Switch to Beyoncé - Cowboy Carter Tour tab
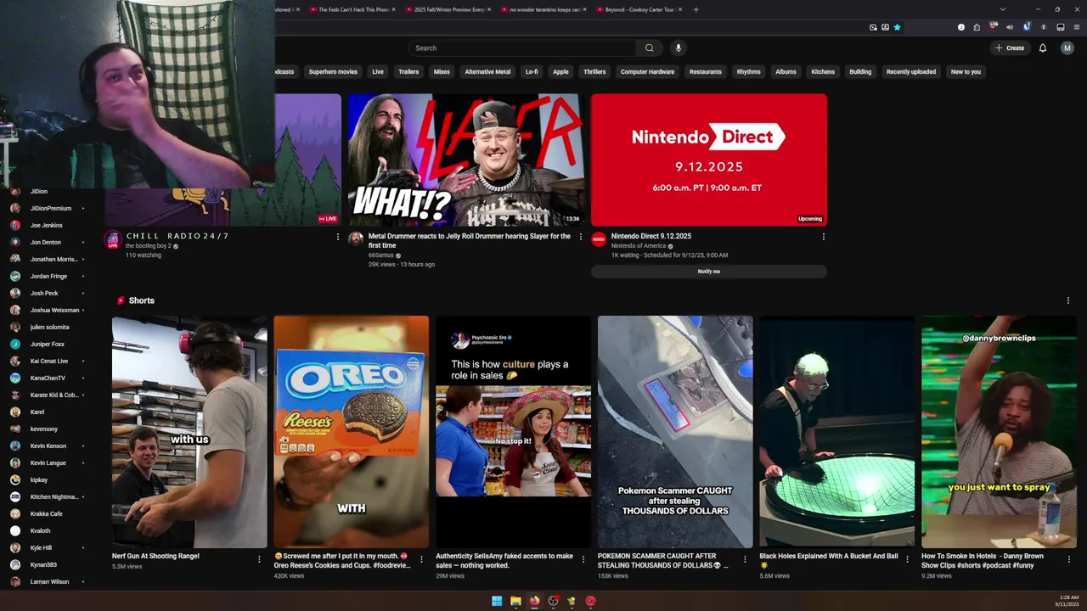Screen dimensions: 1087x611 639,9
